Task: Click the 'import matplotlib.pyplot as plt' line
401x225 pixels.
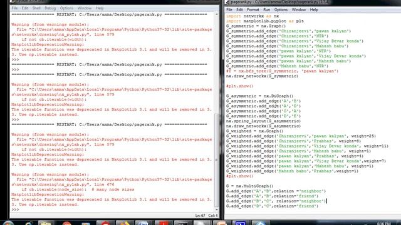Action: 264,21
